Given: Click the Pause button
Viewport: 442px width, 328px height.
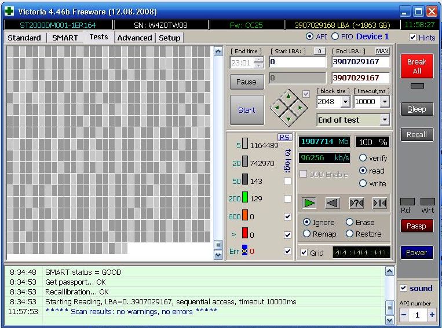Looking at the screenshot, I should [247, 82].
